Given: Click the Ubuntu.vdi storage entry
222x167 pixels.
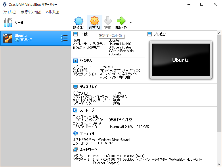Looking at the screenshot, I should [x=129, y=127].
